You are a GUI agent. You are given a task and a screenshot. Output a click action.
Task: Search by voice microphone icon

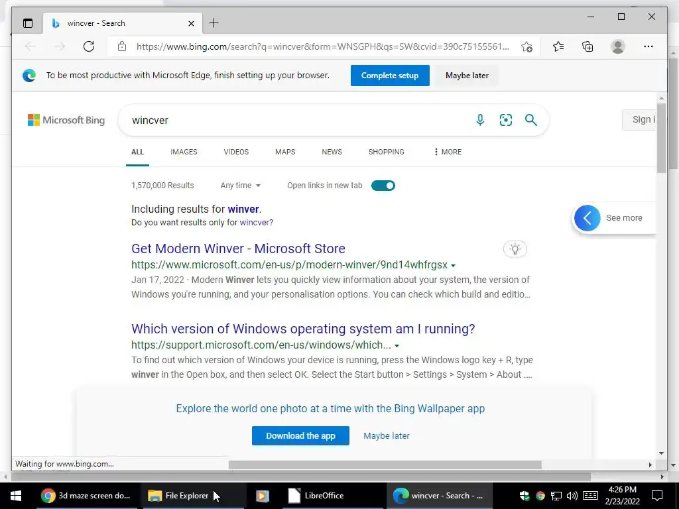coord(480,120)
